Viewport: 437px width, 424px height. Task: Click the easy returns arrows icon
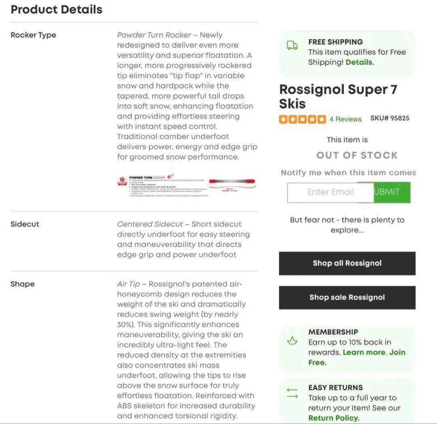coord(292,393)
